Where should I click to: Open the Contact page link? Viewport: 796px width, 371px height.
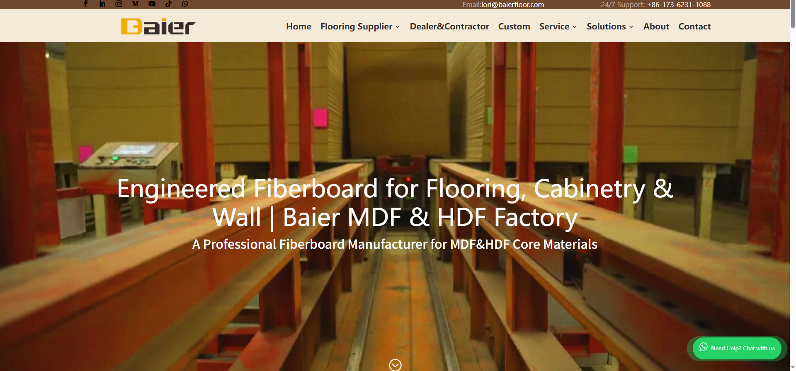pyautogui.click(x=694, y=27)
